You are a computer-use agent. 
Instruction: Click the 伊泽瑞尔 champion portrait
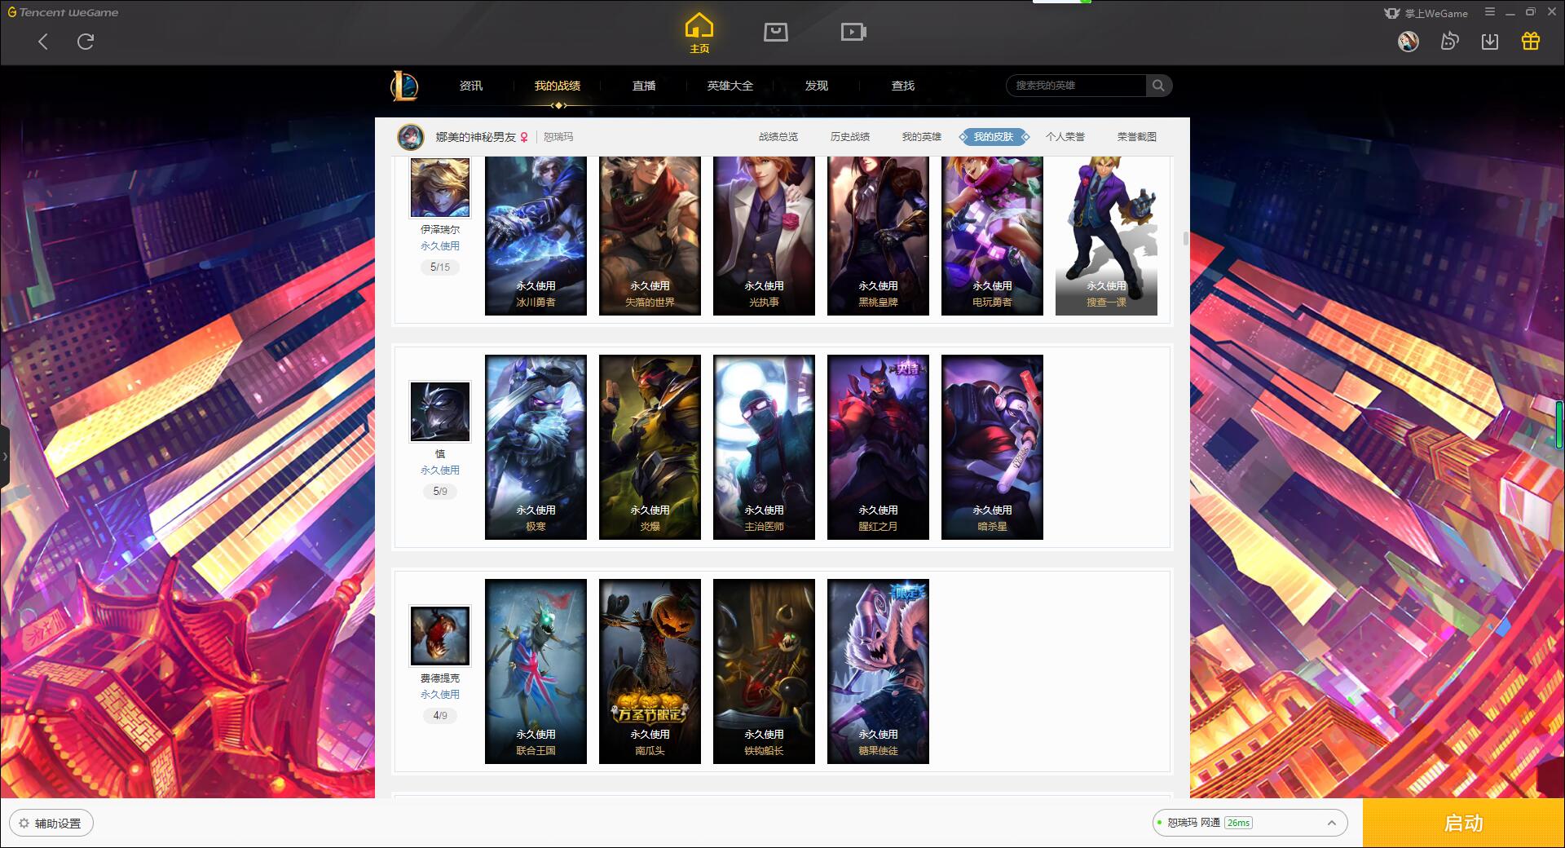click(440, 188)
